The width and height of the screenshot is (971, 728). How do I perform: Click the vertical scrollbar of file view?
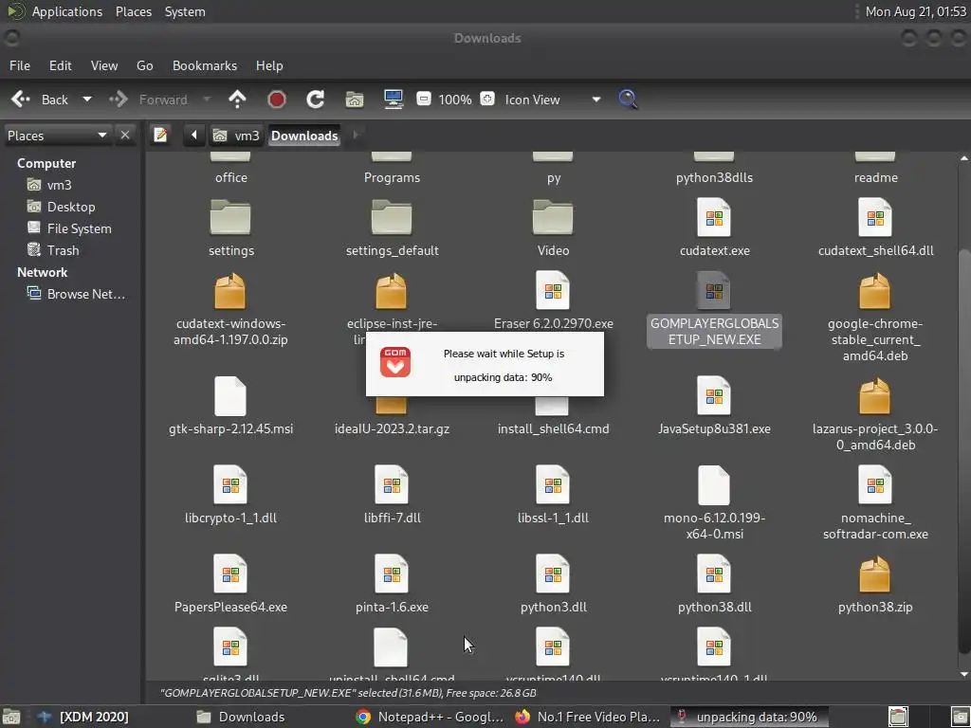point(964,450)
